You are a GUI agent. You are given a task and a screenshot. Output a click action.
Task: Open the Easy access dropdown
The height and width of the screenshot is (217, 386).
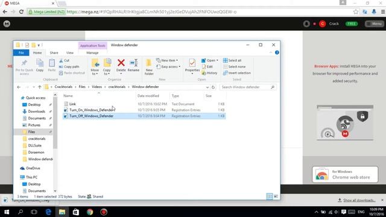coord(169,67)
